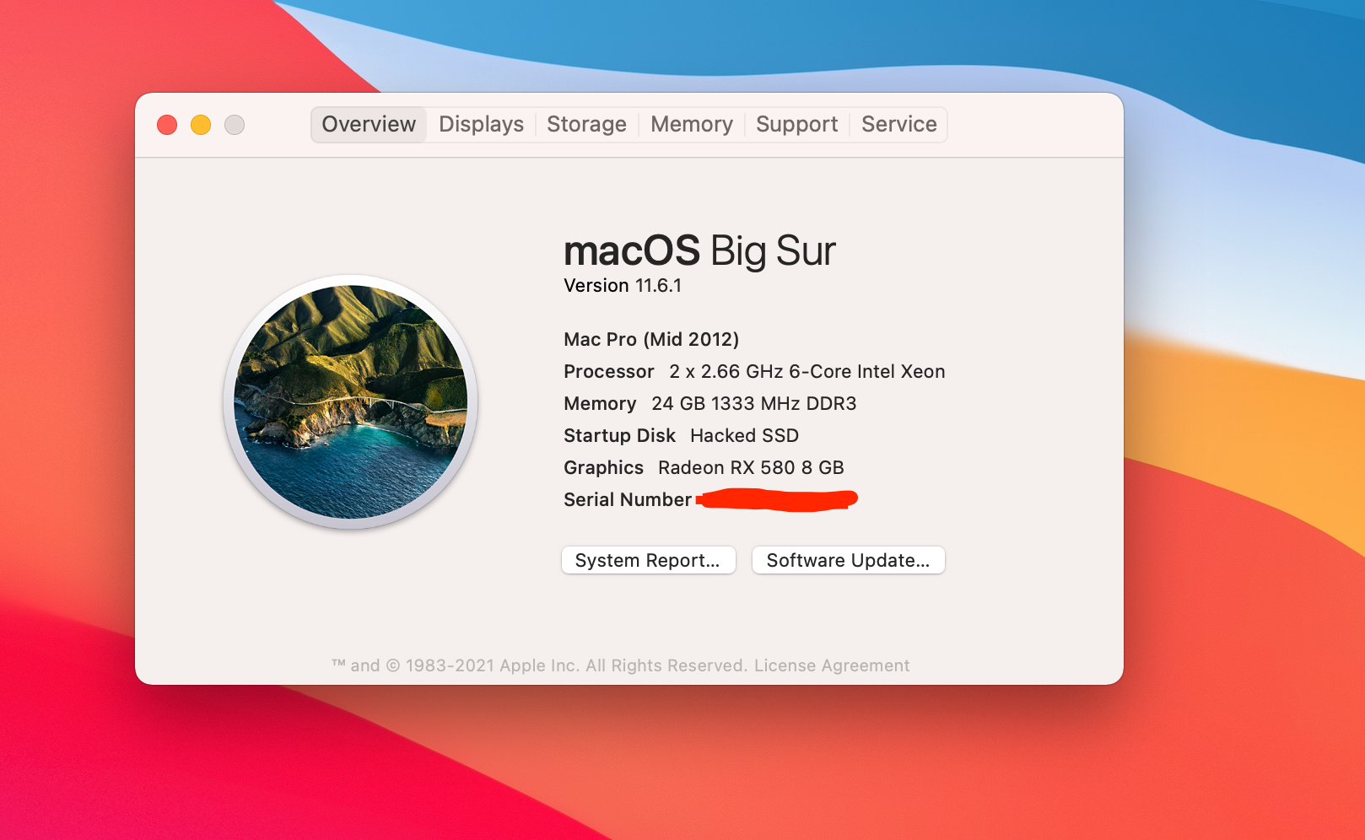Click the startup disk value Hacked SSD
The height and width of the screenshot is (840, 1365).
point(744,436)
